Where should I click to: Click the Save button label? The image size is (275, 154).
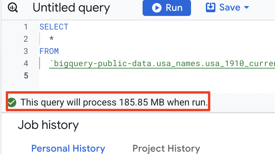click(x=230, y=7)
